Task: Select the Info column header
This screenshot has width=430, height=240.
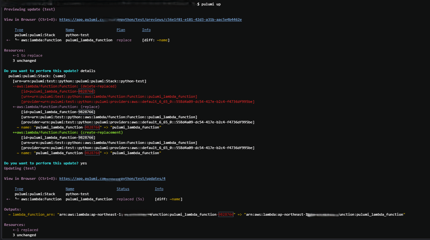Action: point(146,30)
